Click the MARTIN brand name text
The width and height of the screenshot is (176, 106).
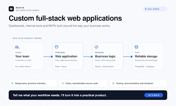click(20, 8)
